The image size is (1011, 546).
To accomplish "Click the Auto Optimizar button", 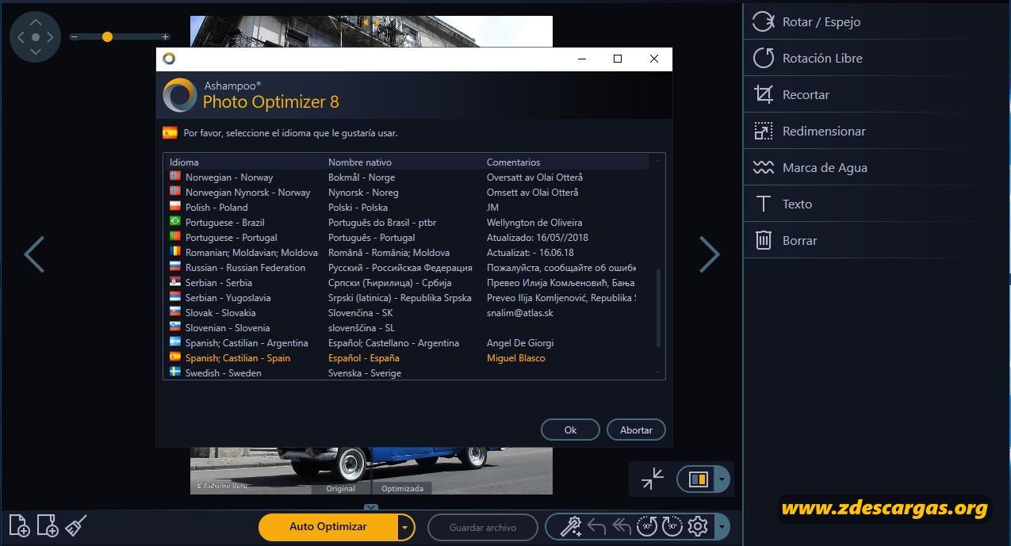I will (x=327, y=527).
